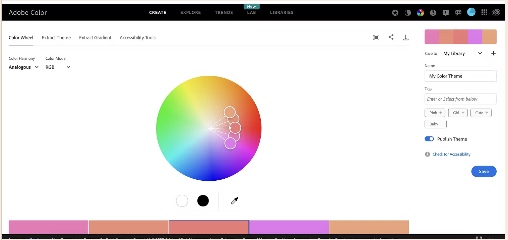This screenshot has height=240, width=508.
Task: Open the star favorites icon in header
Action: coord(395,13)
